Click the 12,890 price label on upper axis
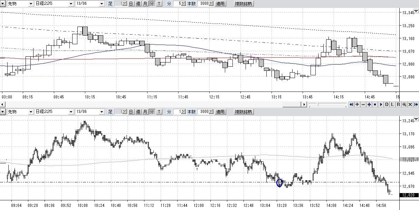Screen dimensions: 419x210 (x=408, y=77)
